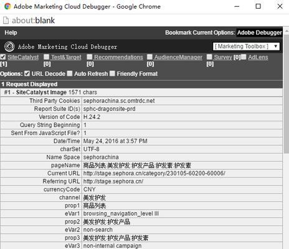Click the Adobe Marketing Cloud Debugger logo
Image resolution: width=289 pixels, height=249 pixels.
9,47
